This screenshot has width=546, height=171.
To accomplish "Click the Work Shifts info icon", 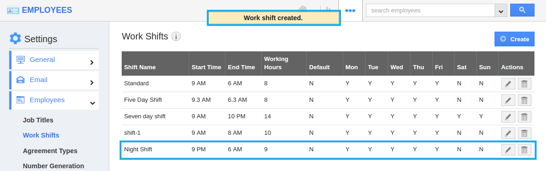I will tap(176, 37).
